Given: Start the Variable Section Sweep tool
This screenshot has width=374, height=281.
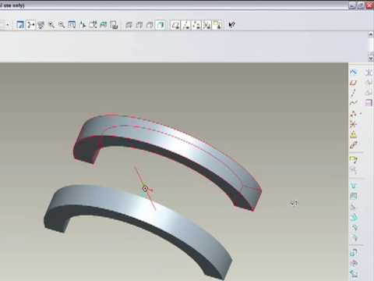Looking at the screenshot, I should click(x=354, y=274).
